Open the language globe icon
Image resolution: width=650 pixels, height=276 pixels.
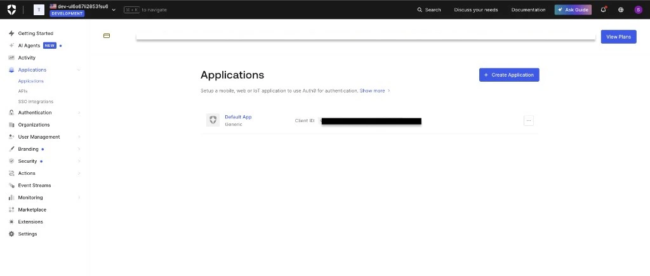tap(621, 9)
